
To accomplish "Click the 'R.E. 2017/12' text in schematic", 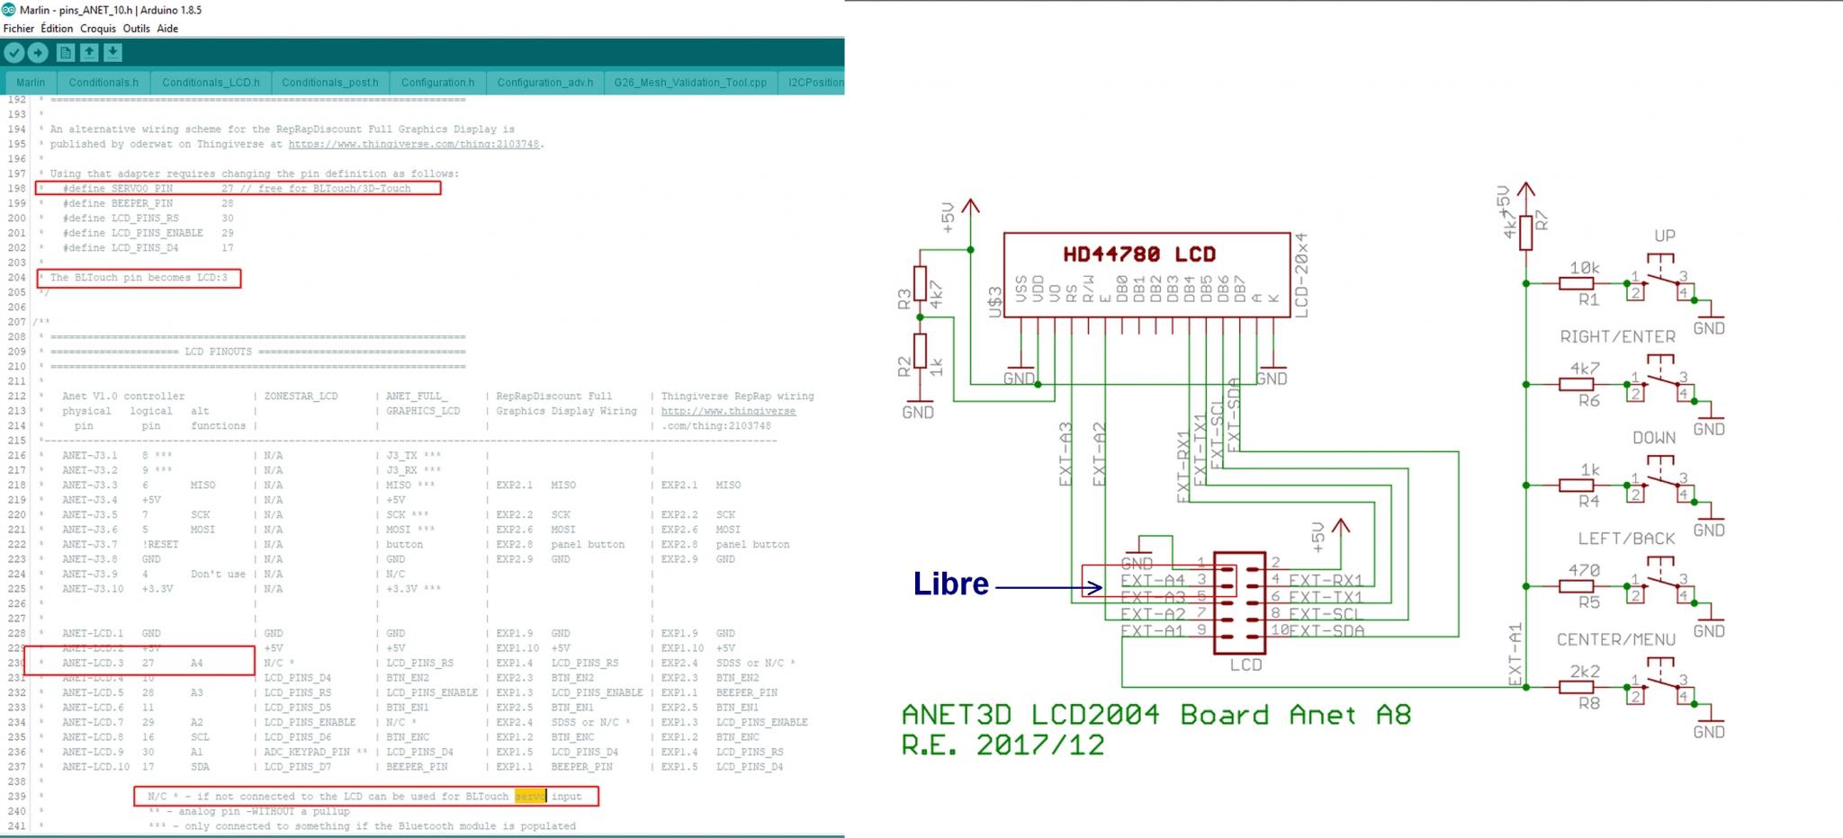I will pyautogui.click(x=1002, y=745).
